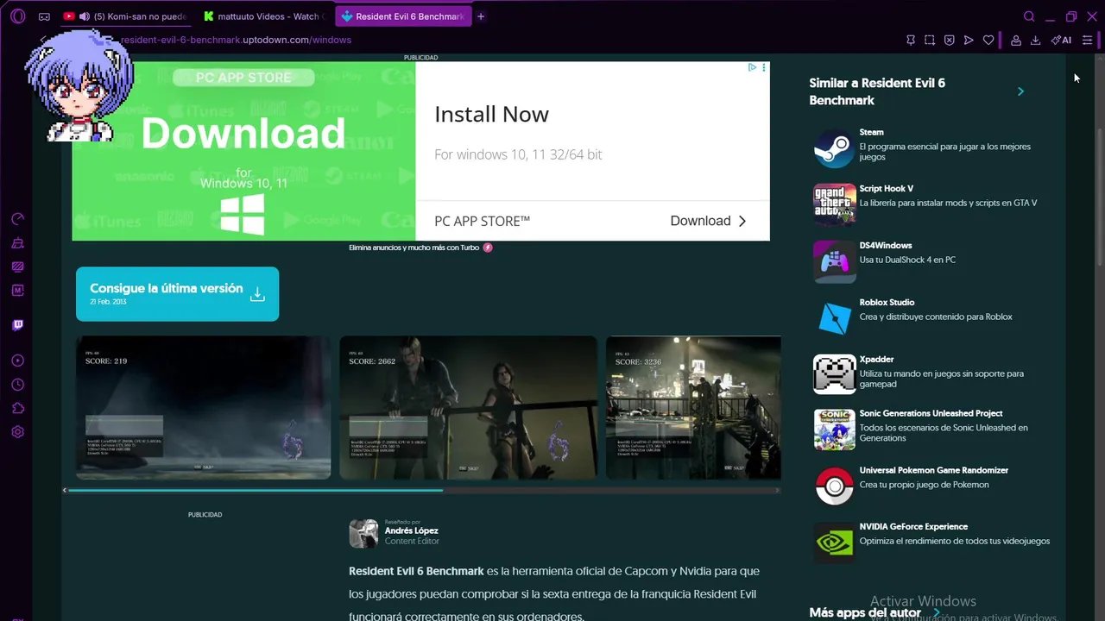Screen dimensions: 1105x621
Task: Open Settings gear in sidebar
Action: [17, 432]
